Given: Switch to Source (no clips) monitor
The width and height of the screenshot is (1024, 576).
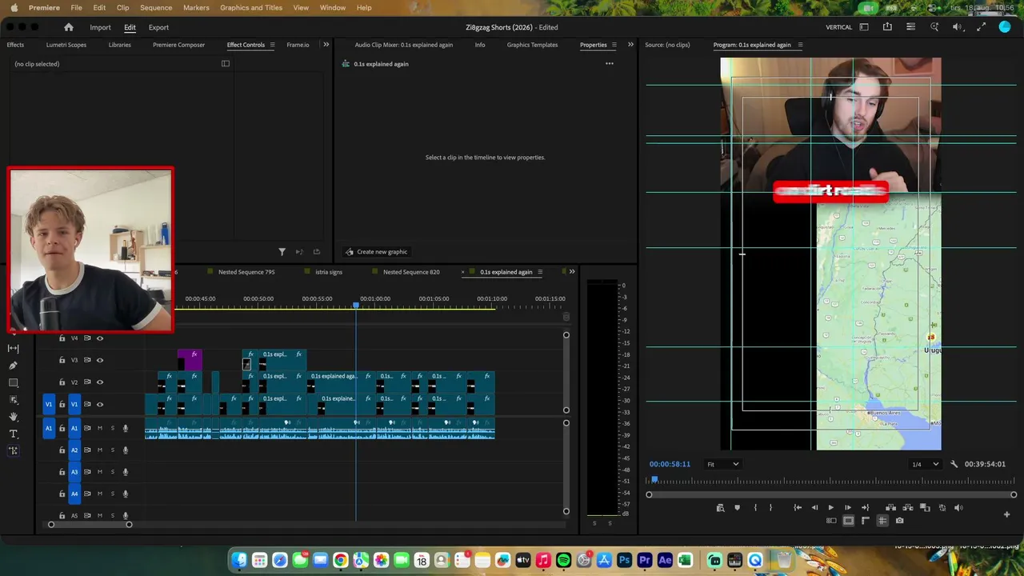Looking at the screenshot, I should (667, 45).
